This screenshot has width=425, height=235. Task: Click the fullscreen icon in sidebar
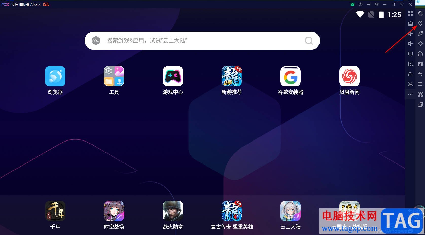pos(410,13)
